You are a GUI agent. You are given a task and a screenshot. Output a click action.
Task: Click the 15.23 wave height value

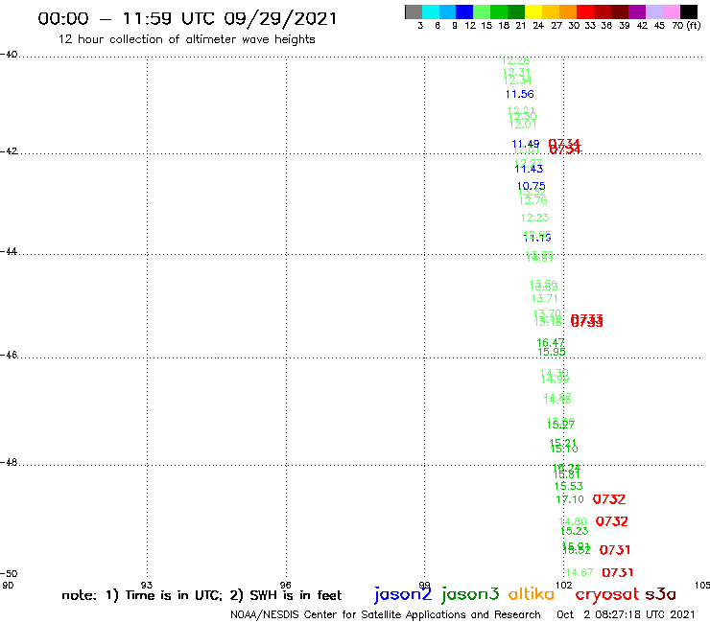click(x=575, y=531)
